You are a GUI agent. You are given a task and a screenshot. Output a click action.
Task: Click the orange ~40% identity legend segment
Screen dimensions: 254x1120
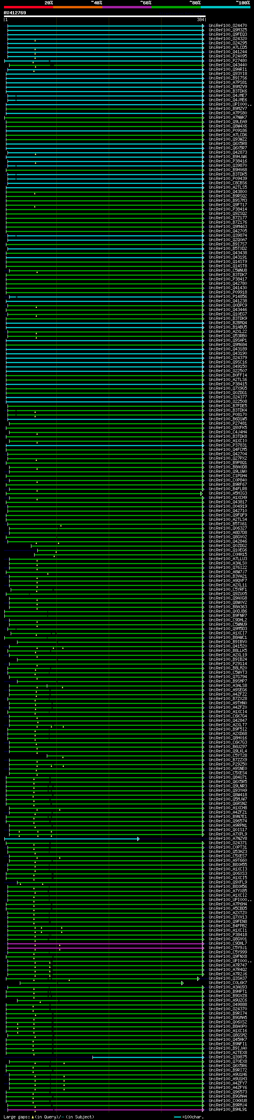coord(78,7)
